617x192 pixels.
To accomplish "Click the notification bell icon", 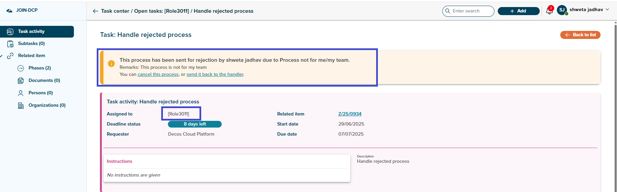I will point(549,11).
